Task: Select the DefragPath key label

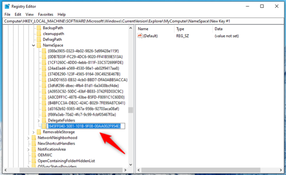Action: [52, 40]
